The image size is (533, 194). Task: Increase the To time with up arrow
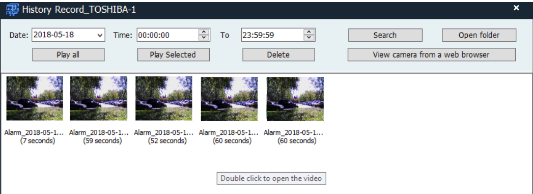[308, 32]
